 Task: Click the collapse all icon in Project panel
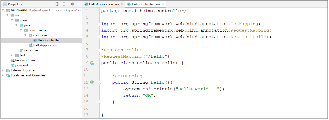point(64,4)
